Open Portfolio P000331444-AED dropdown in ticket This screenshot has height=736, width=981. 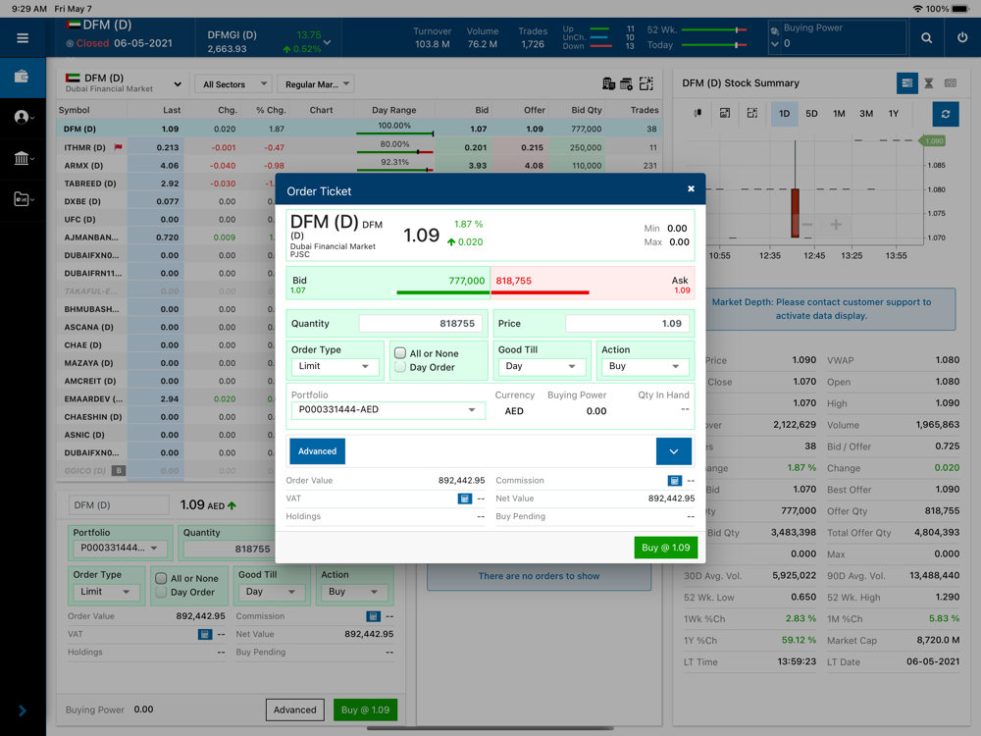tap(387, 410)
